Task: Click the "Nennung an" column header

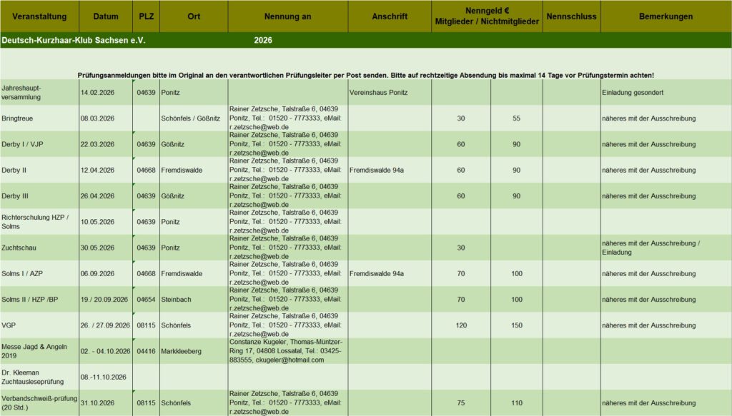Action: click(x=287, y=16)
